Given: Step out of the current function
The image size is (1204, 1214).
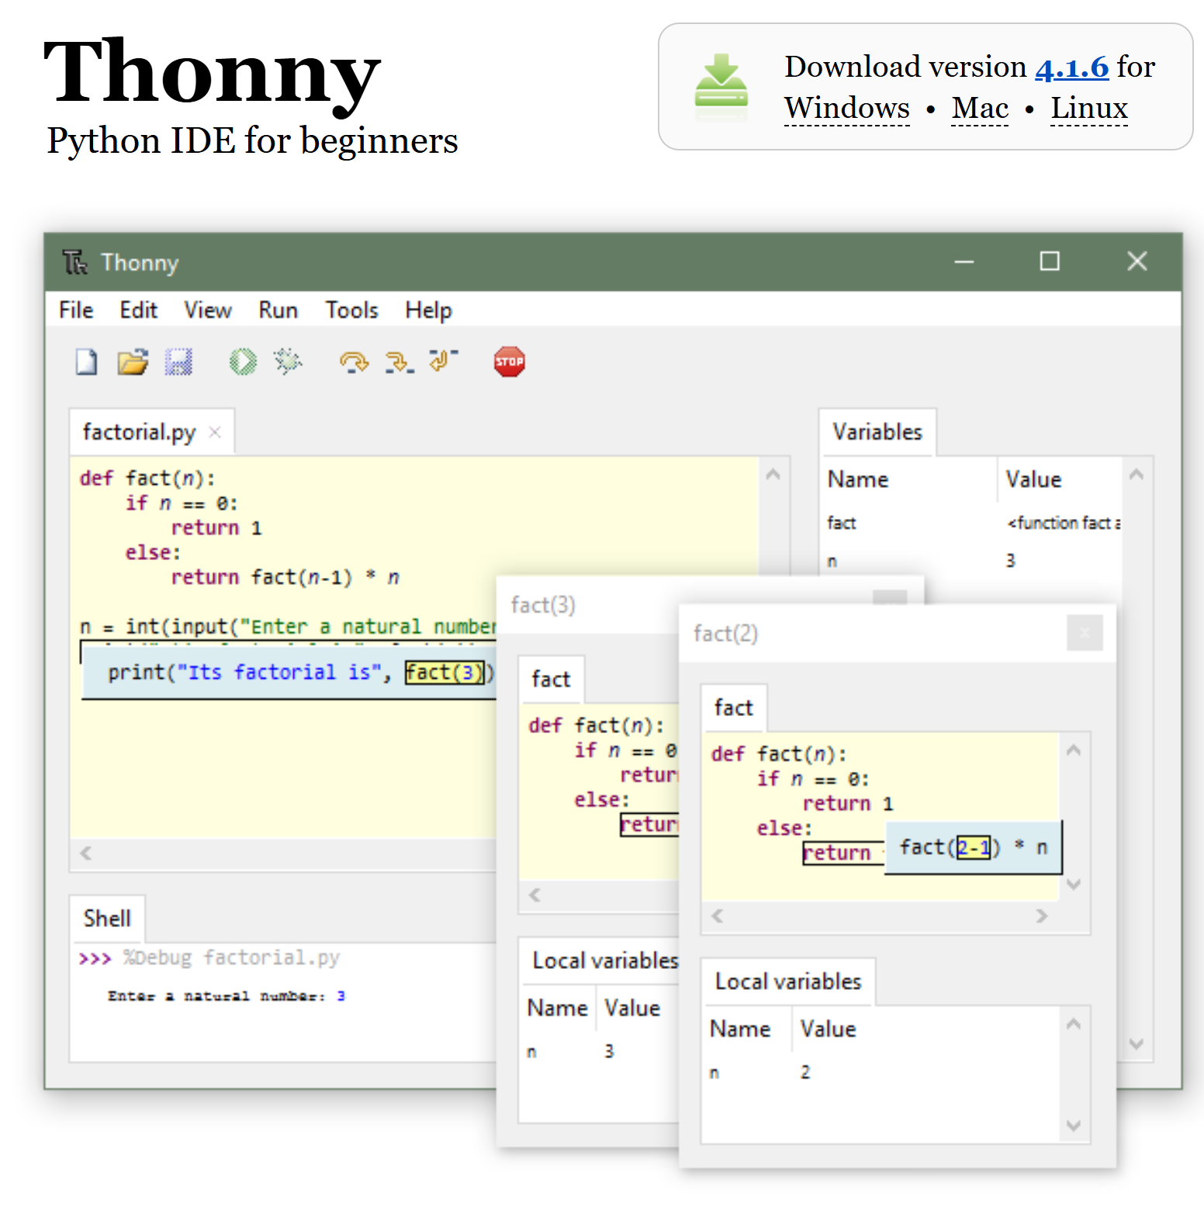Looking at the screenshot, I should coord(441,361).
